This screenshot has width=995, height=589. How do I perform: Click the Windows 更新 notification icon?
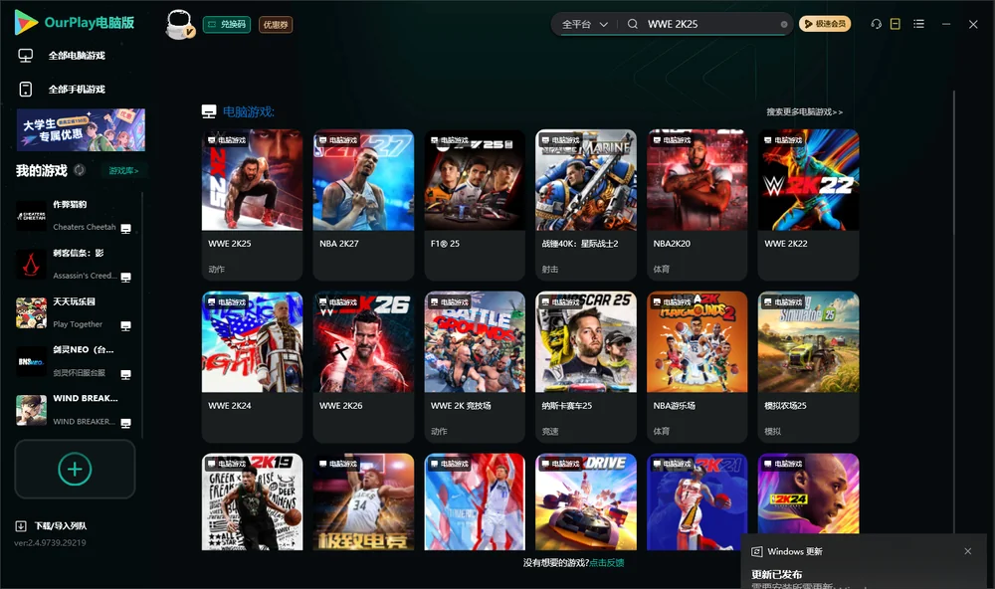point(756,551)
